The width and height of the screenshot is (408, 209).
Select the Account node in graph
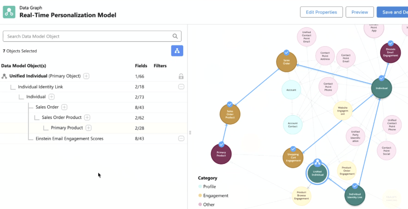[291, 90]
